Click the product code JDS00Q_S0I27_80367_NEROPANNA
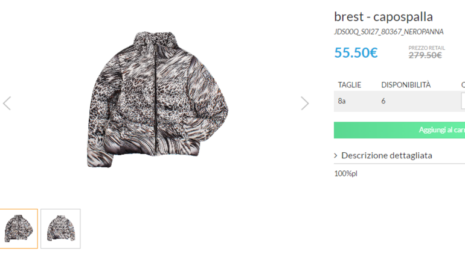 point(388,32)
